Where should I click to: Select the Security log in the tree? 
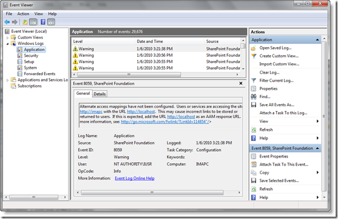[x=31, y=56]
